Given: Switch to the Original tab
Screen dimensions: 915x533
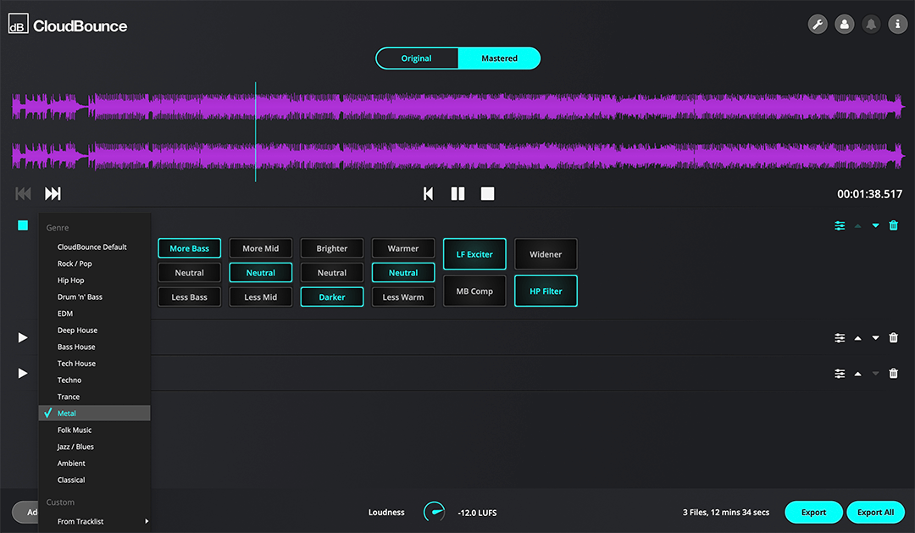Looking at the screenshot, I should [x=416, y=58].
